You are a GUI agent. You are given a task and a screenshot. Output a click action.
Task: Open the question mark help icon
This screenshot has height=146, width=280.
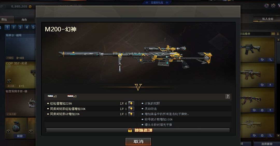pyautogui.click(x=228, y=96)
